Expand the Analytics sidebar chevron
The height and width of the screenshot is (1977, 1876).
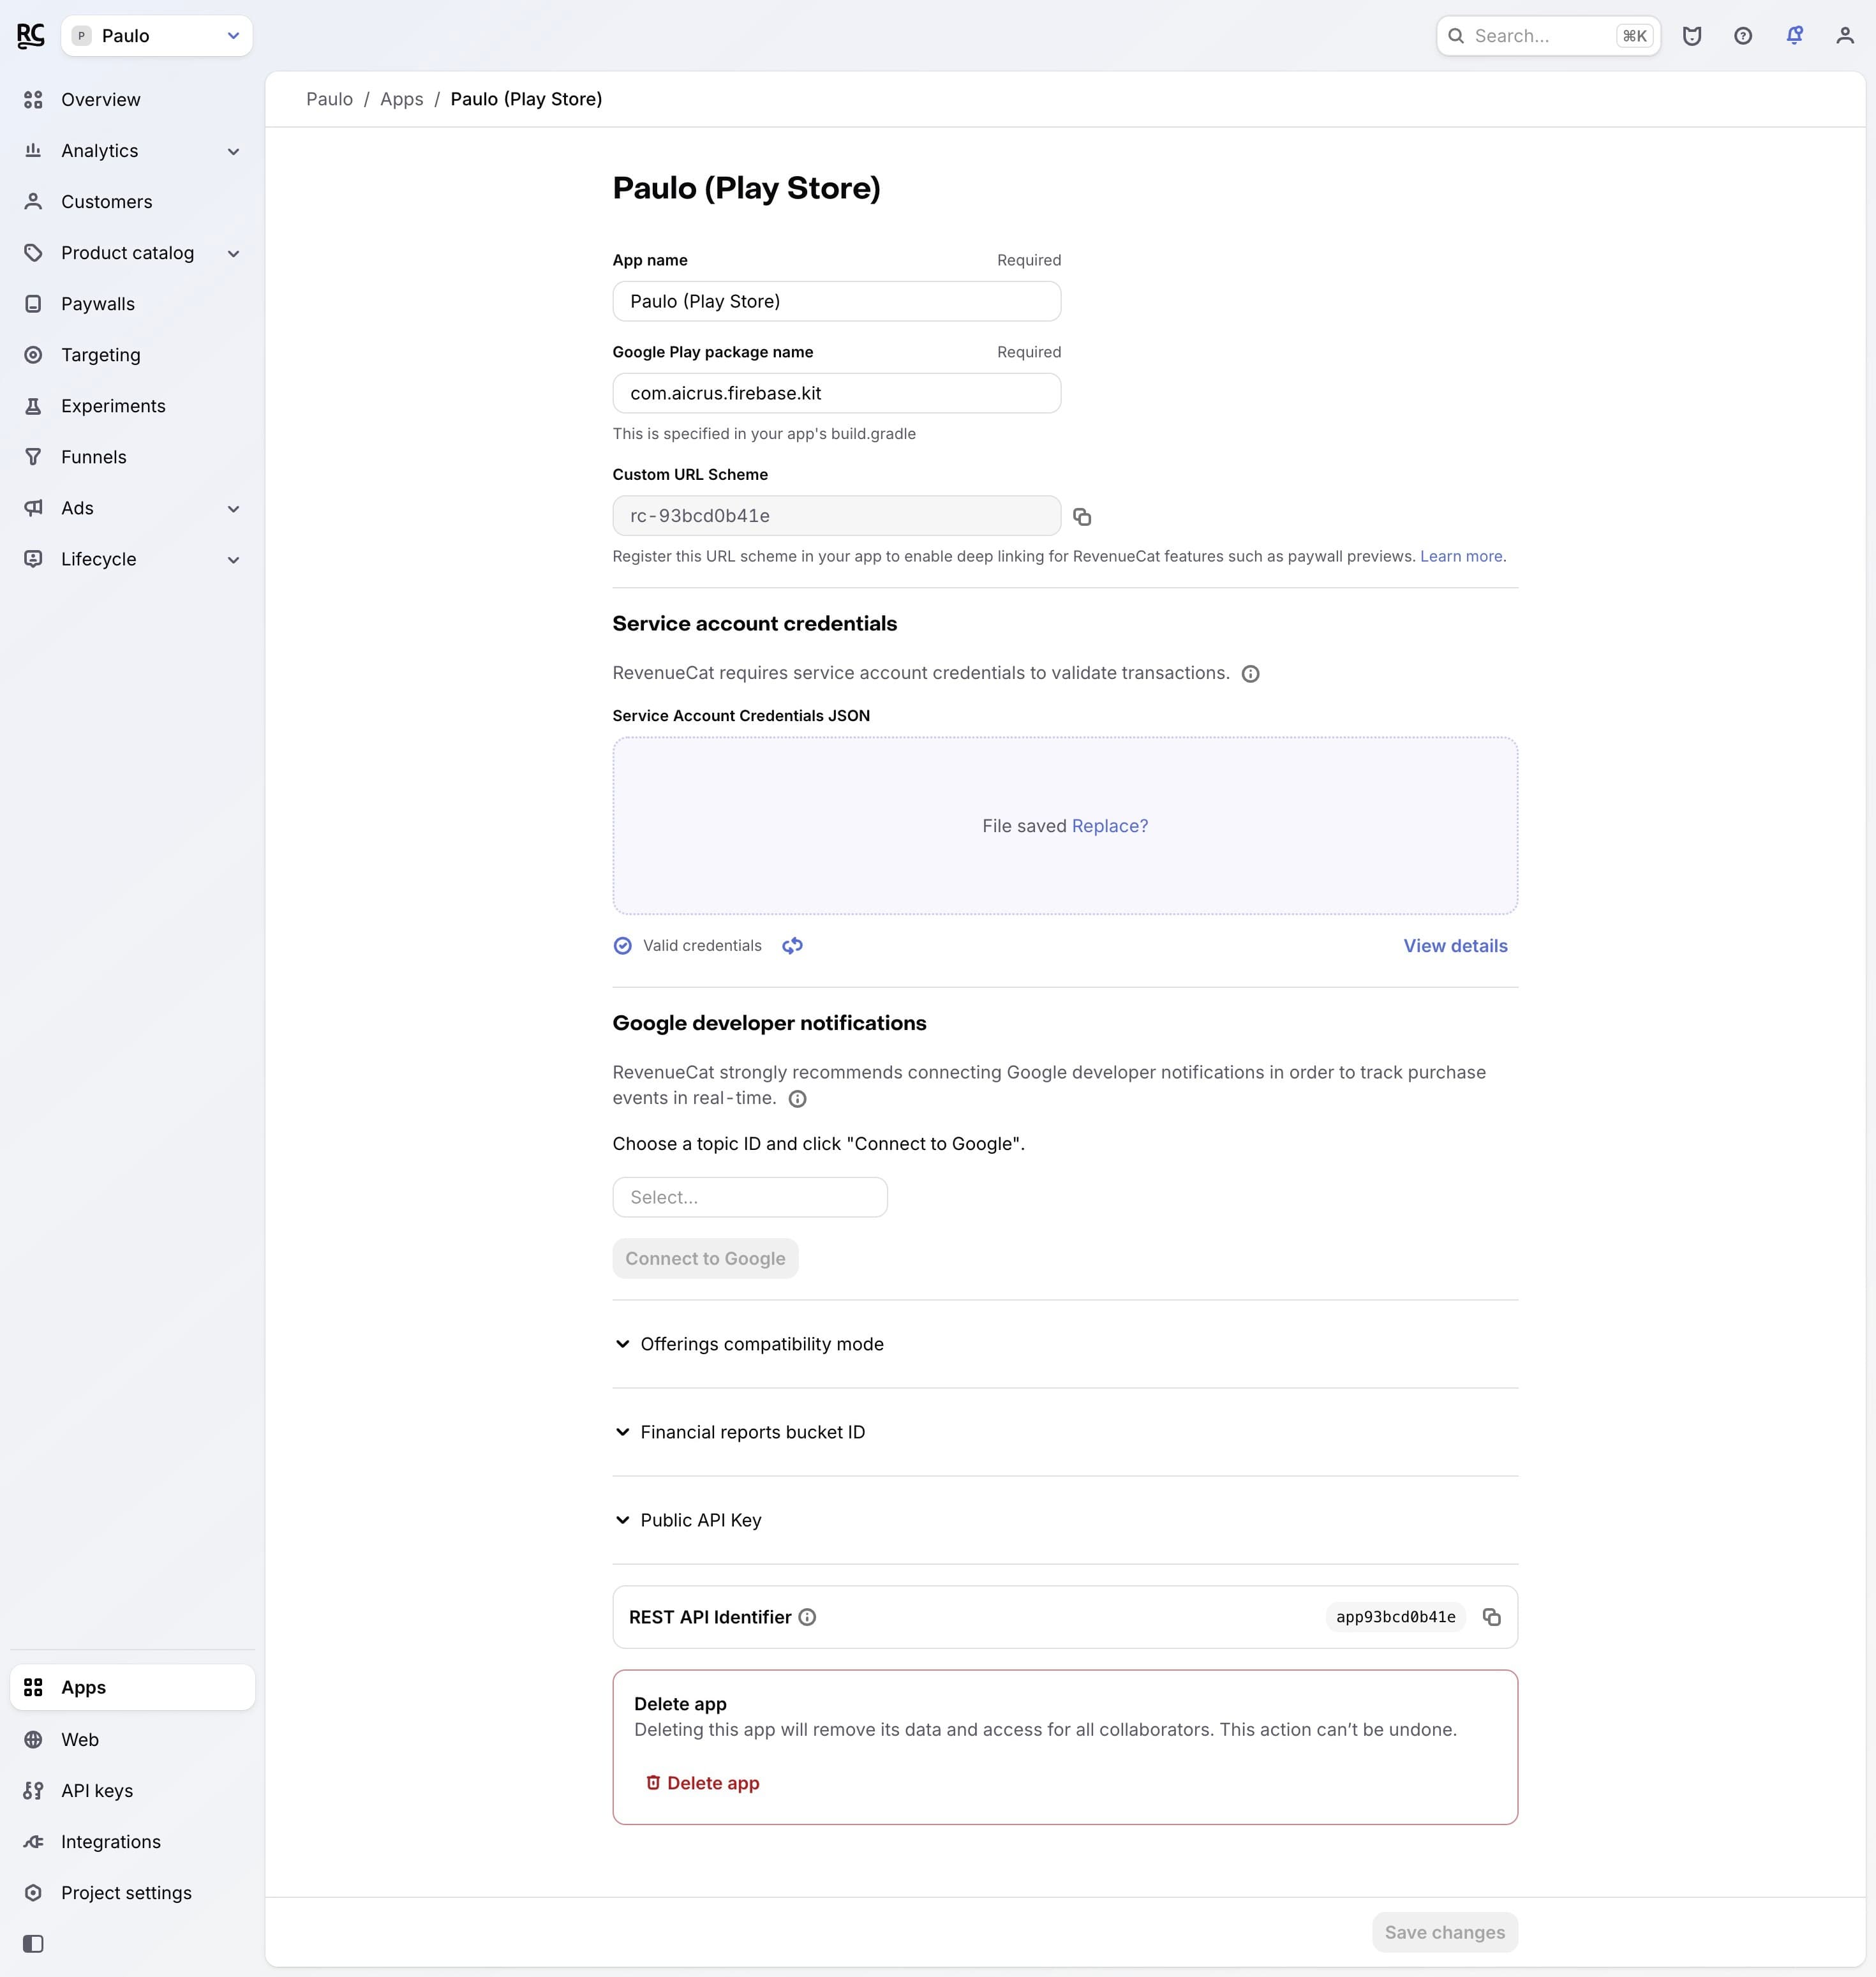233,152
